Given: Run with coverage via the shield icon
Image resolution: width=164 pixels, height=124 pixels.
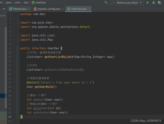Looking at the screenshot, I should [x=160, y=3].
